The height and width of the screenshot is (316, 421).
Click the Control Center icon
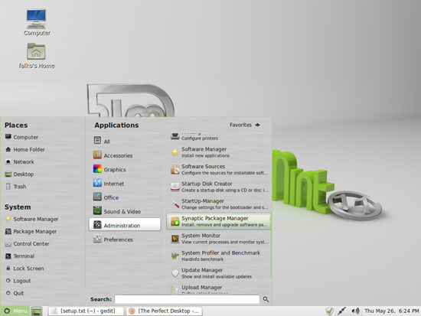pyautogui.click(x=8, y=243)
